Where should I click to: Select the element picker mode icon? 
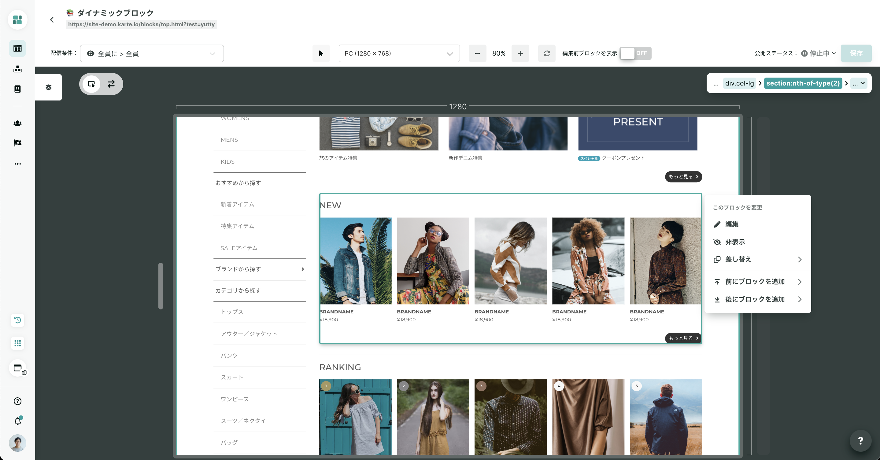click(91, 84)
